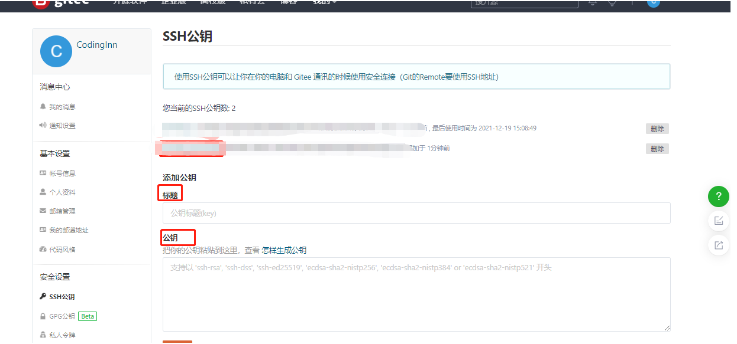Click the floating edit feedback icon

click(x=719, y=221)
